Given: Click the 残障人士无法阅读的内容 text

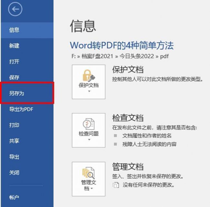Looking at the screenshot, I should tap(149, 144).
